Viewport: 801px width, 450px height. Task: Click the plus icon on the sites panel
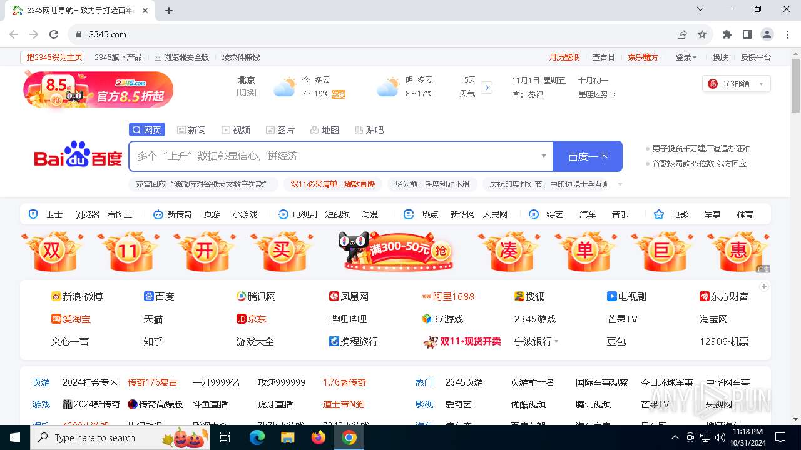click(764, 286)
